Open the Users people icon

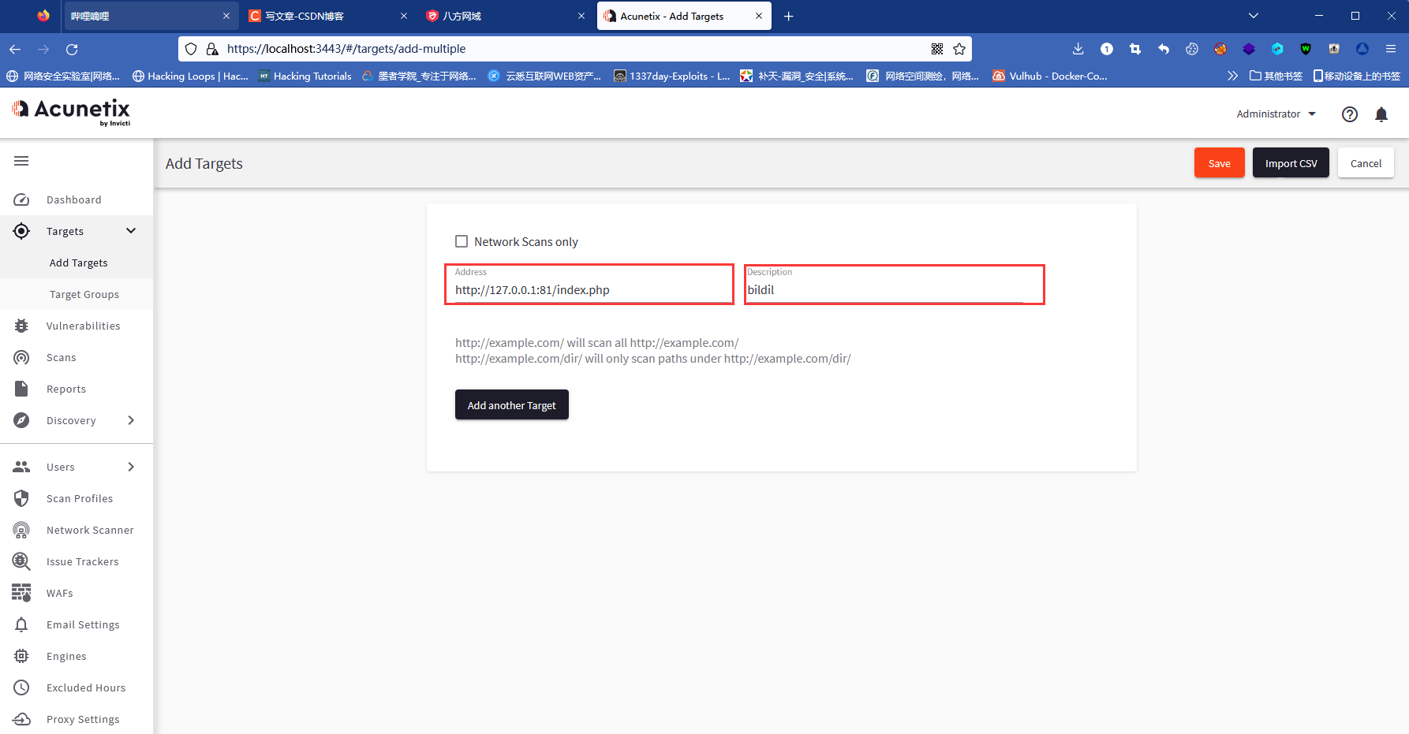tap(21, 467)
